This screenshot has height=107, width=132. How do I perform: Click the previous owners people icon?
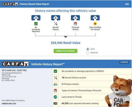point(55,84)
